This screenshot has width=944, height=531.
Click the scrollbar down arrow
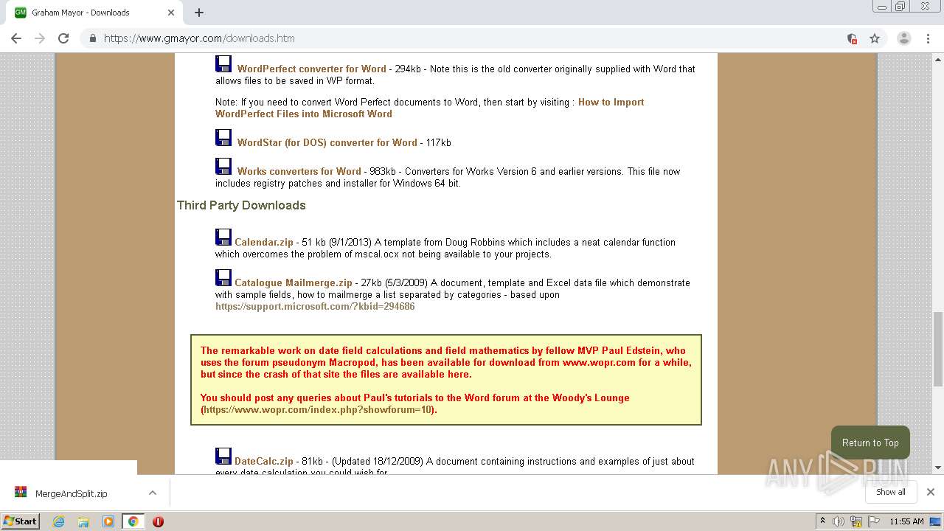click(938, 468)
